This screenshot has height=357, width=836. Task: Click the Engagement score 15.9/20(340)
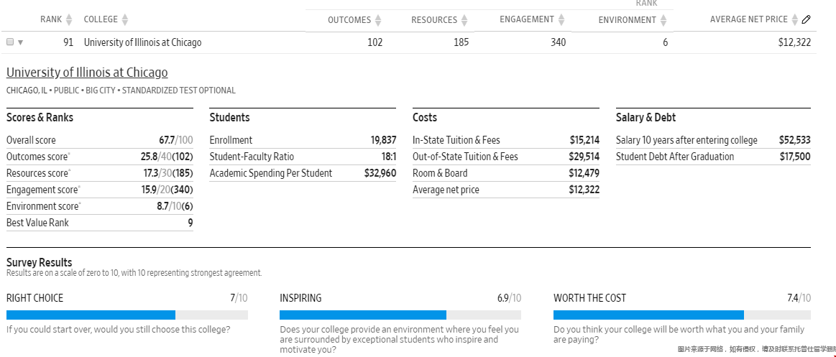pyautogui.click(x=167, y=190)
